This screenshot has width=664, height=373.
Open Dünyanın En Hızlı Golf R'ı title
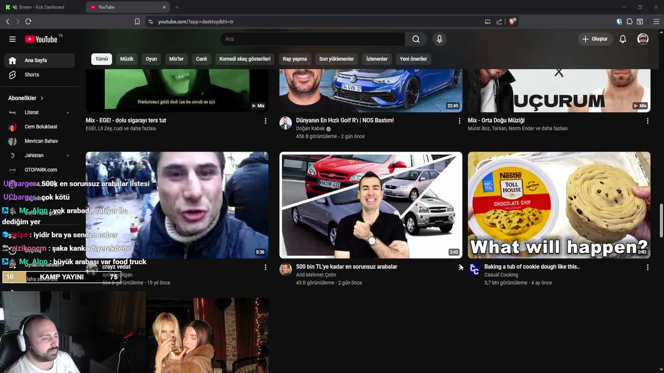pyautogui.click(x=345, y=120)
